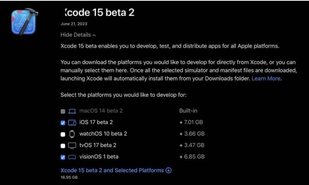Click the iOS devices platform icon

coord(72,123)
